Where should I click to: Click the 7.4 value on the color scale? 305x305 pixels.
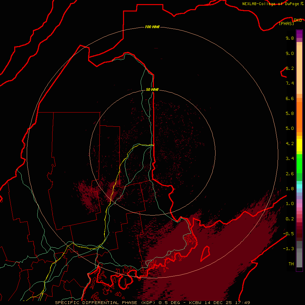[x=290, y=83]
